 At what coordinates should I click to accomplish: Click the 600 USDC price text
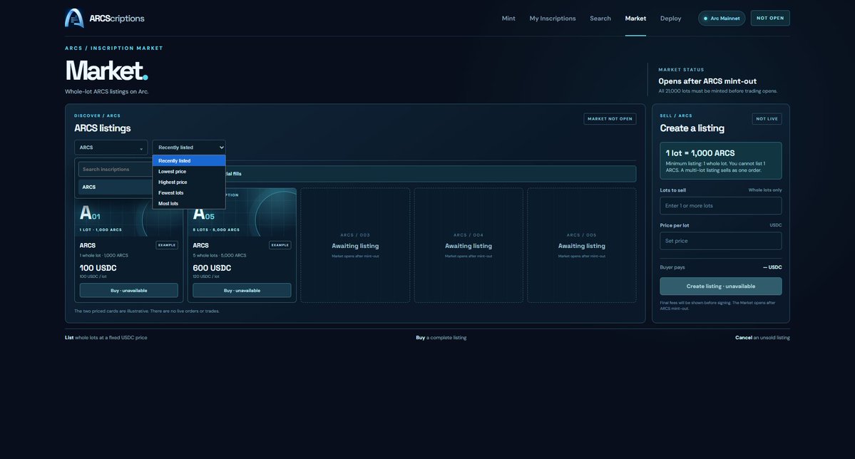pos(212,268)
